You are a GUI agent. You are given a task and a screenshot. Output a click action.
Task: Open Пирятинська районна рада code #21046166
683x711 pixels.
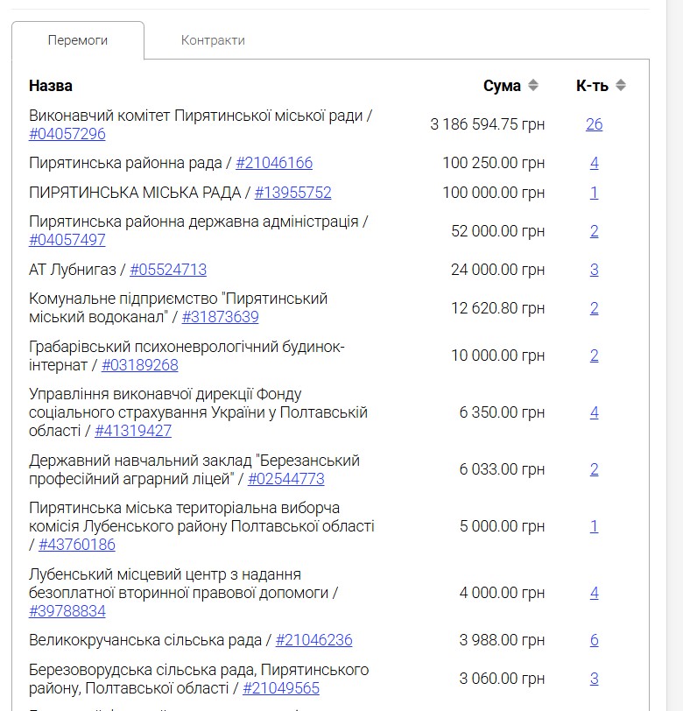tap(274, 163)
